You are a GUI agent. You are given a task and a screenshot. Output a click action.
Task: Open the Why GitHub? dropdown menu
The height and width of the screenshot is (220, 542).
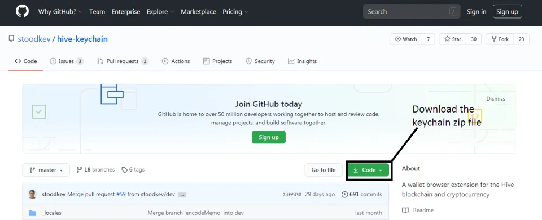pos(60,11)
